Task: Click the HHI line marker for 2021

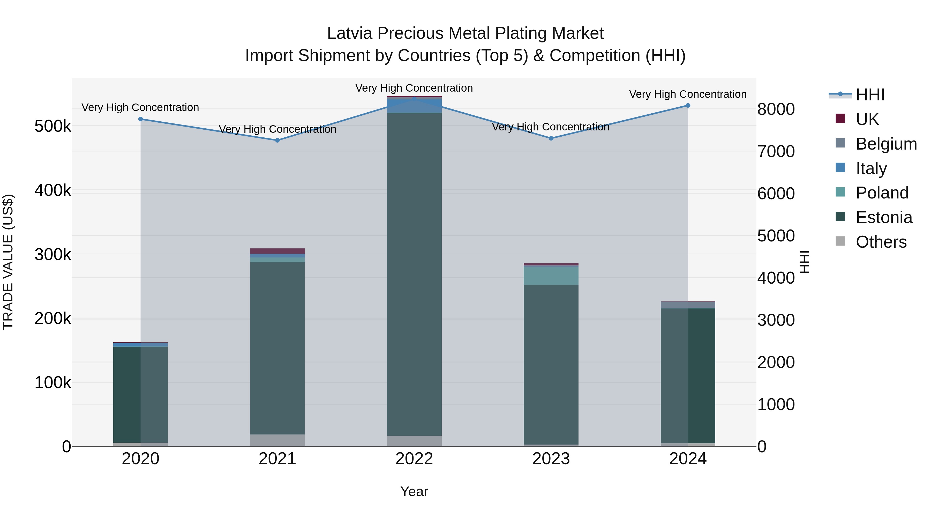Action: (277, 140)
